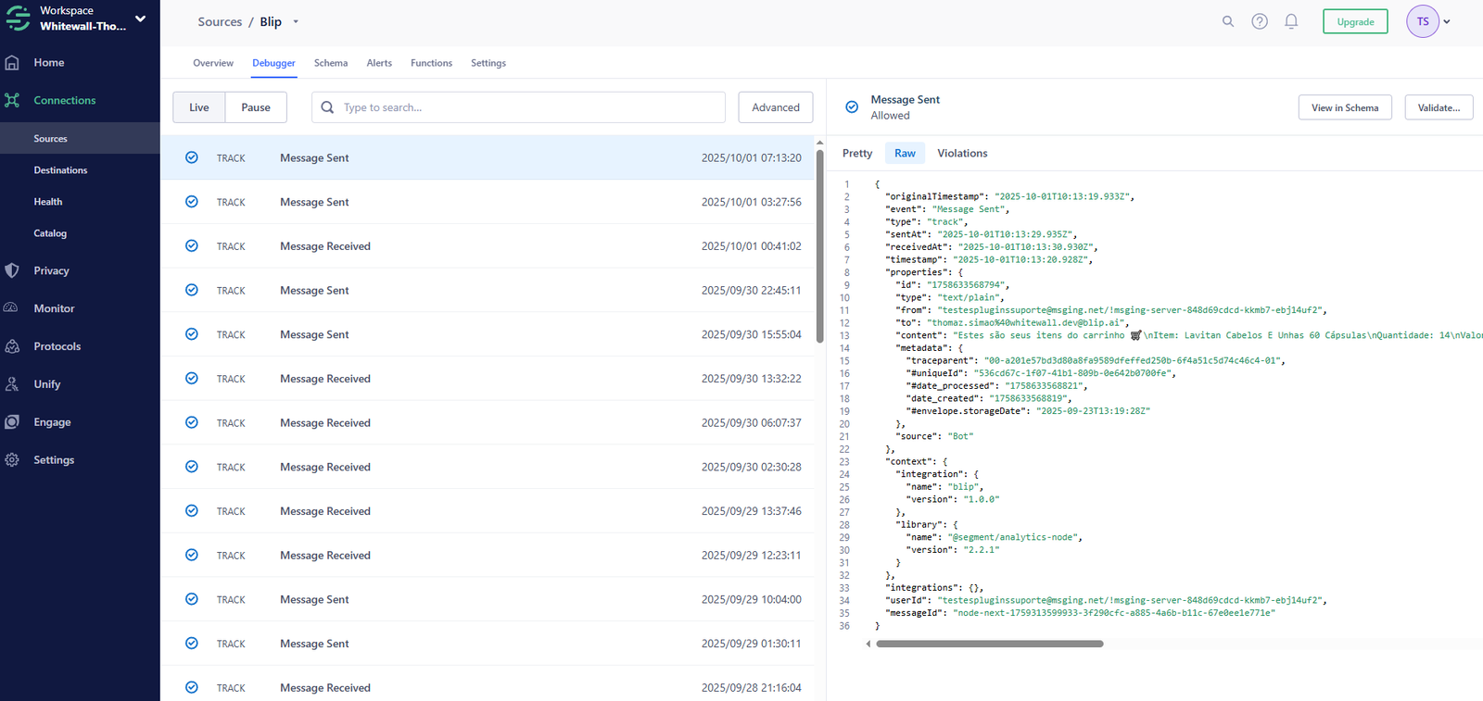Click the search magnifier in top bar
The width and height of the screenshot is (1483, 701).
coord(1228,21)
